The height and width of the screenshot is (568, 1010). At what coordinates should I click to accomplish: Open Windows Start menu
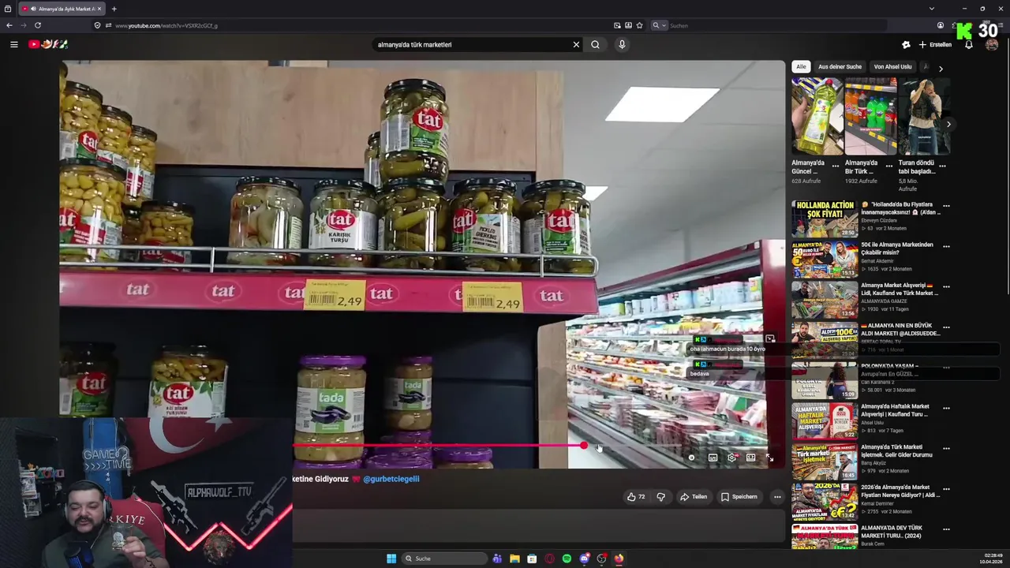391,559
